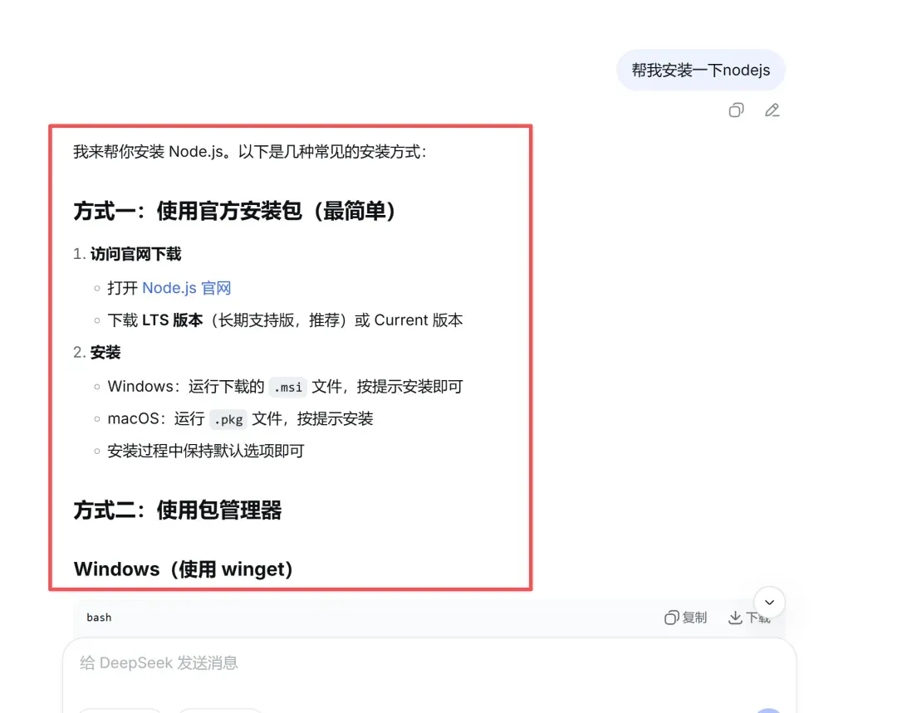897x713 pixels.
Task: Click the .pkg inline code chip
Action: [228, 419]
